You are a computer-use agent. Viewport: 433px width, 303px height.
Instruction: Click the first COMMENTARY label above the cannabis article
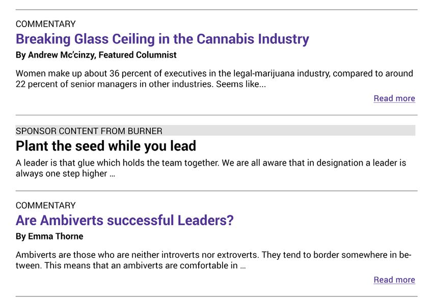coord(45,24)
